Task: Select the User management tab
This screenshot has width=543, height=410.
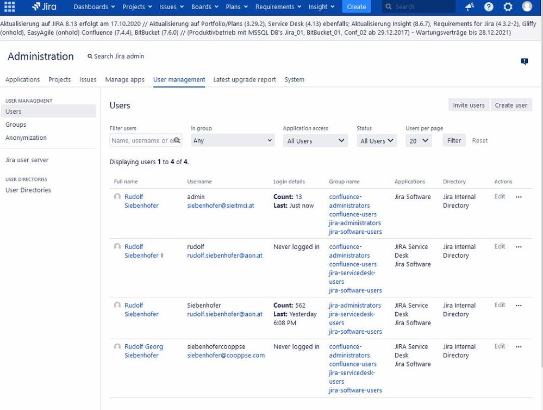Action: coord(179,79)
